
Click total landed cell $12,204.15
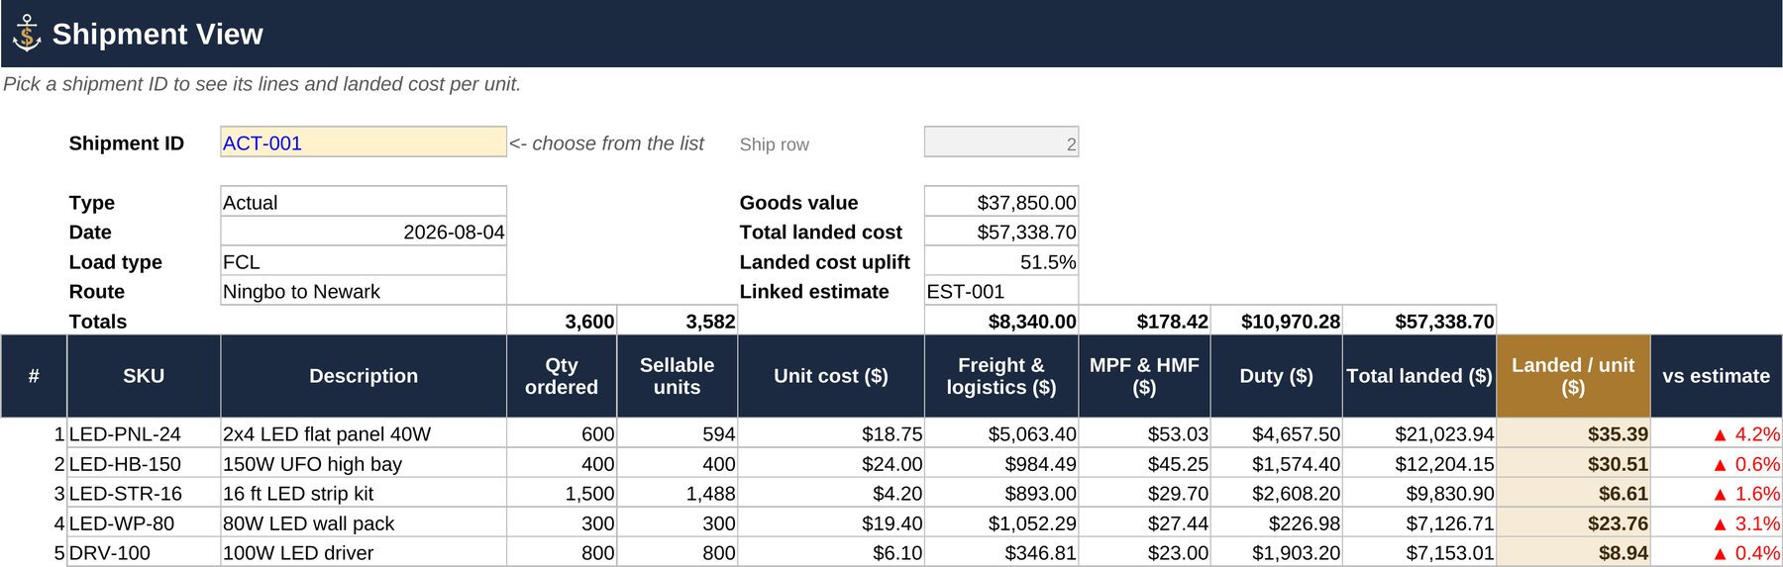1419,463
